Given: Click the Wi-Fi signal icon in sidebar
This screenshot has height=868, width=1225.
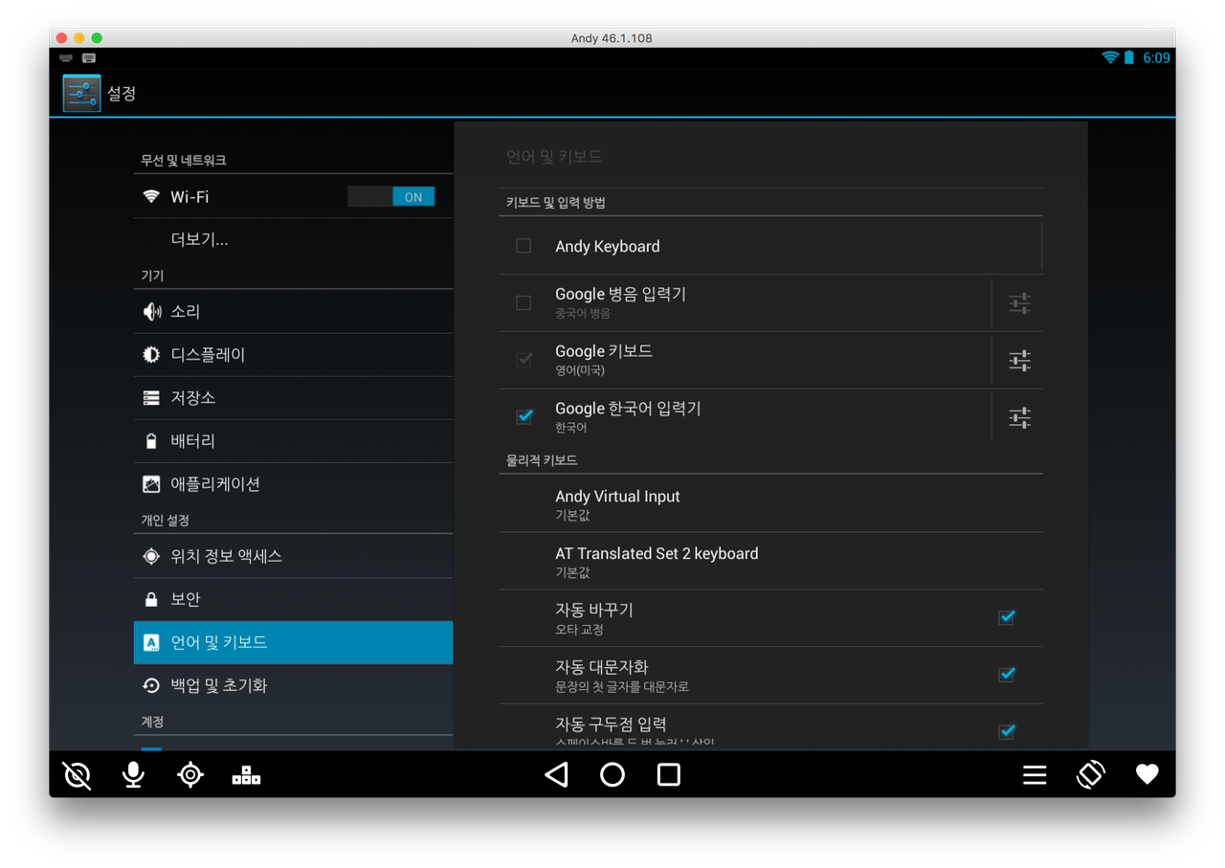Looking at the screenshot, I should click(151, 196).
